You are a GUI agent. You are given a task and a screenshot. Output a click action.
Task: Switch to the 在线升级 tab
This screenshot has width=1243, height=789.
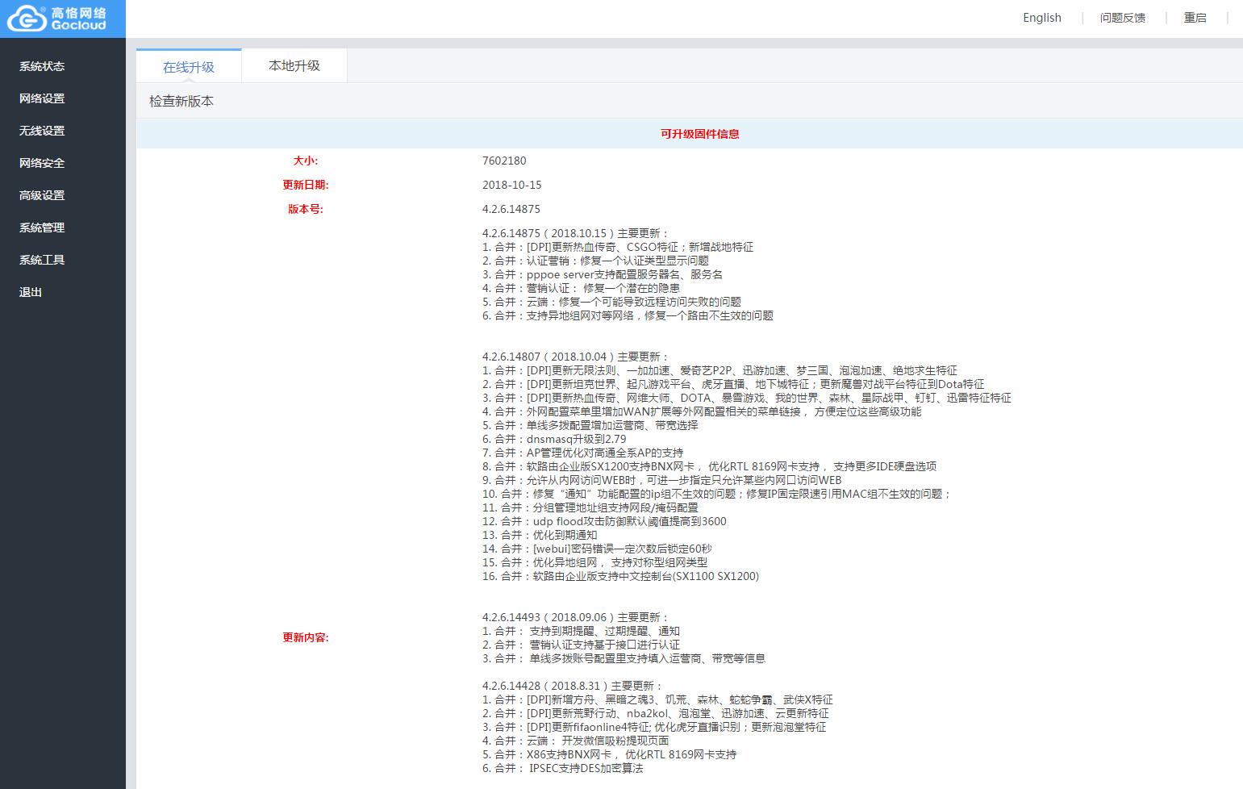189,66
